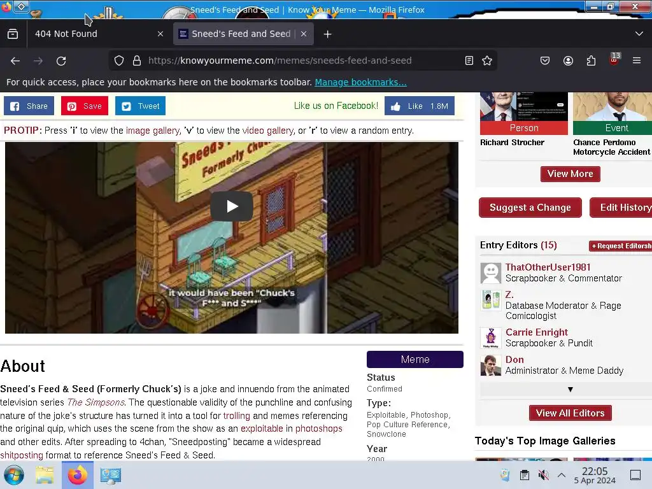Click the site security padlock icon
Screen dimensions: 652x489
tap(137, 60)
